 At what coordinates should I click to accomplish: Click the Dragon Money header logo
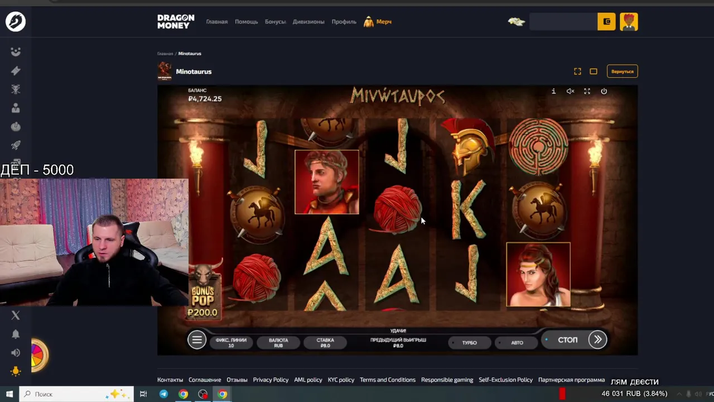click(176, 22)
